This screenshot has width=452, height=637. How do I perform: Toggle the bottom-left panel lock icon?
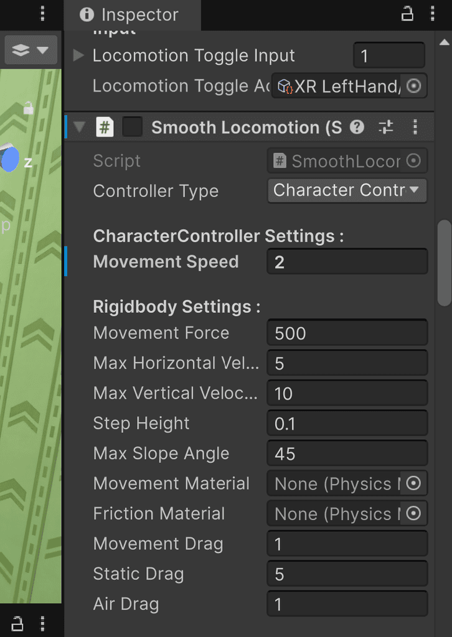click(x=17, y=623)
